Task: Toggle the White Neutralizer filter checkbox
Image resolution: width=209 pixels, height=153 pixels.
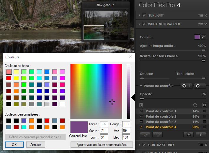Action: pos(144,24)
